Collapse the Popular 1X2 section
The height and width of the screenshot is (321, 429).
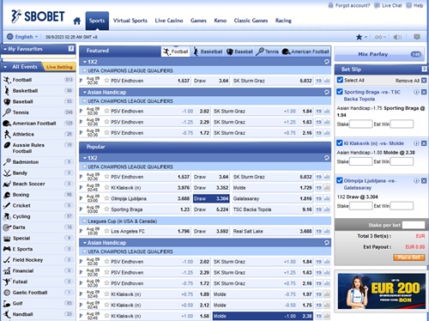coord(85,158)
